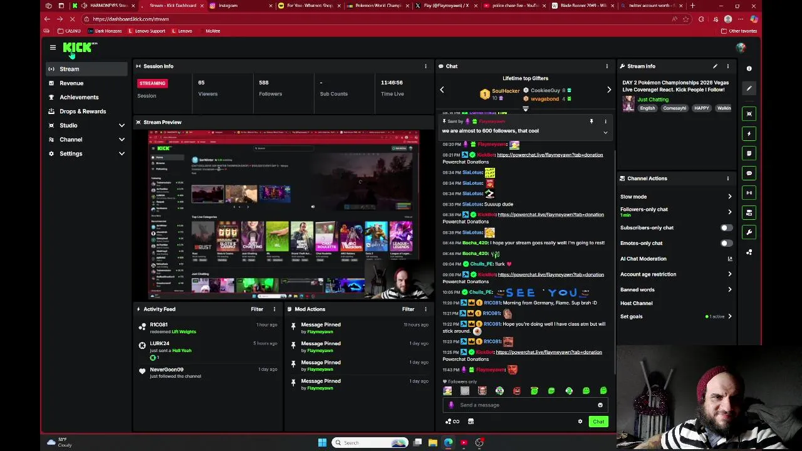Click taskbar Search box
This screenshot has width=802, height=451.
pos(370,443)
